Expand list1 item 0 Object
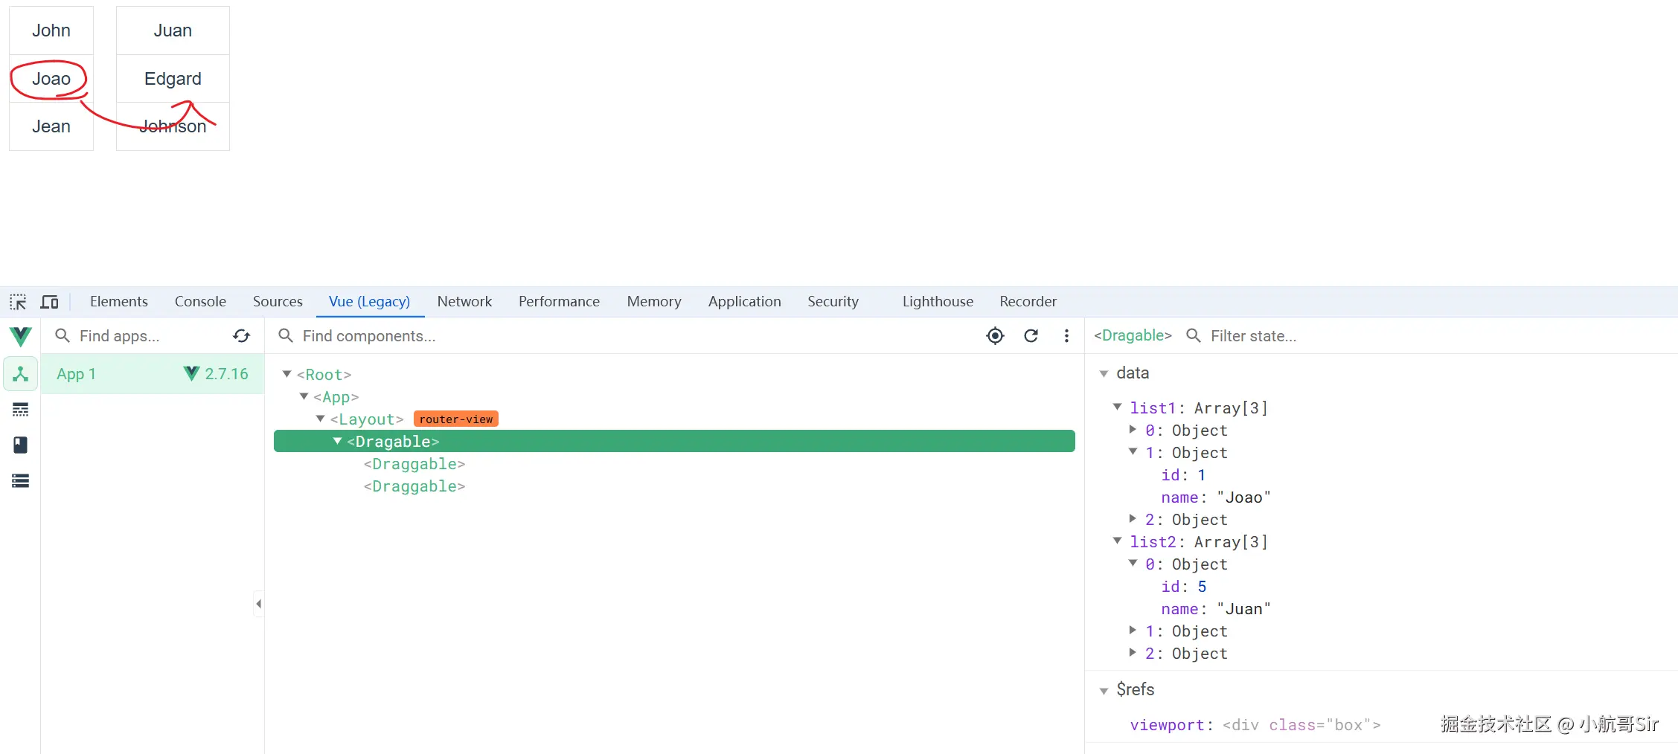Viewport: 1678px width, 754px height. [1133, 429]
